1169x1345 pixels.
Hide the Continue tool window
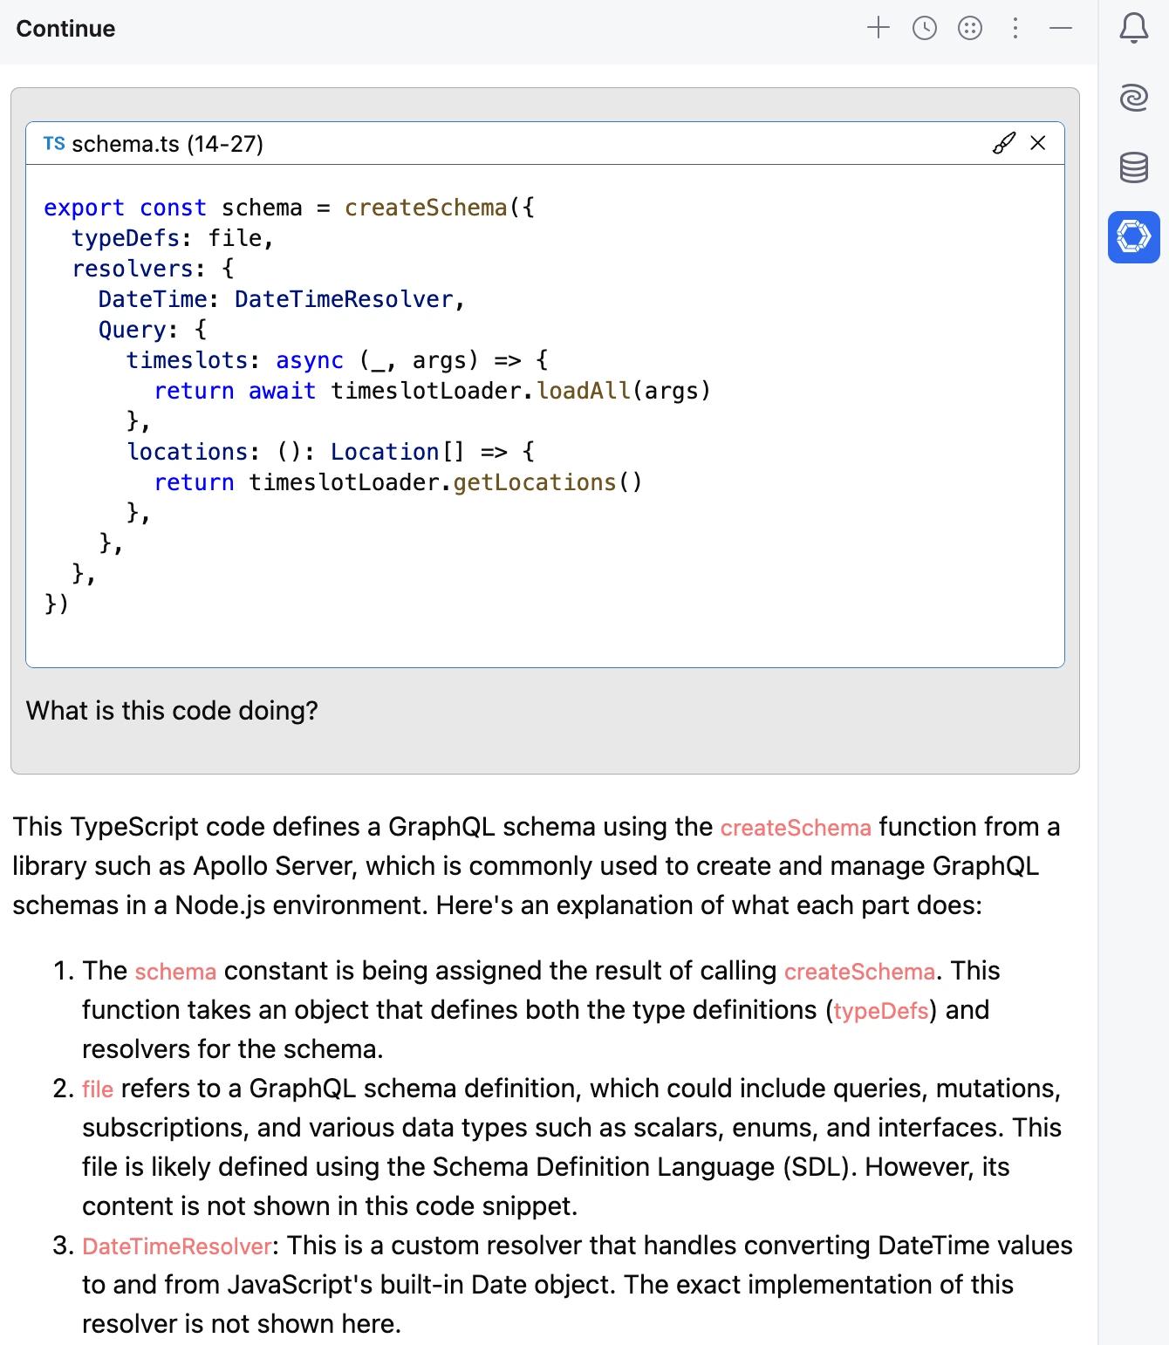click(1060, 29)
